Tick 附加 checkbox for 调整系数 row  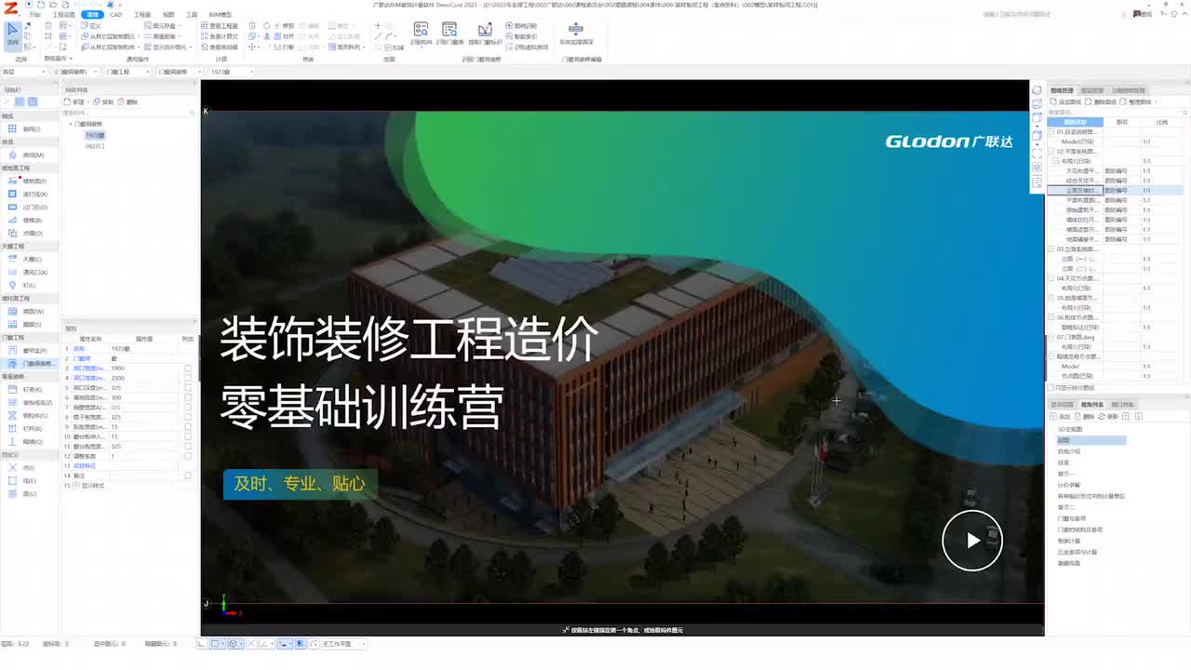[188, 456]
